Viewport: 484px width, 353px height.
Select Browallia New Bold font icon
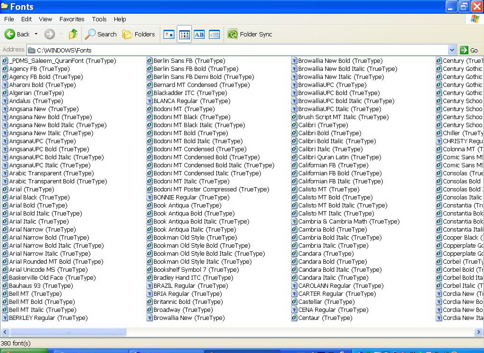click(x=294, y=60)
